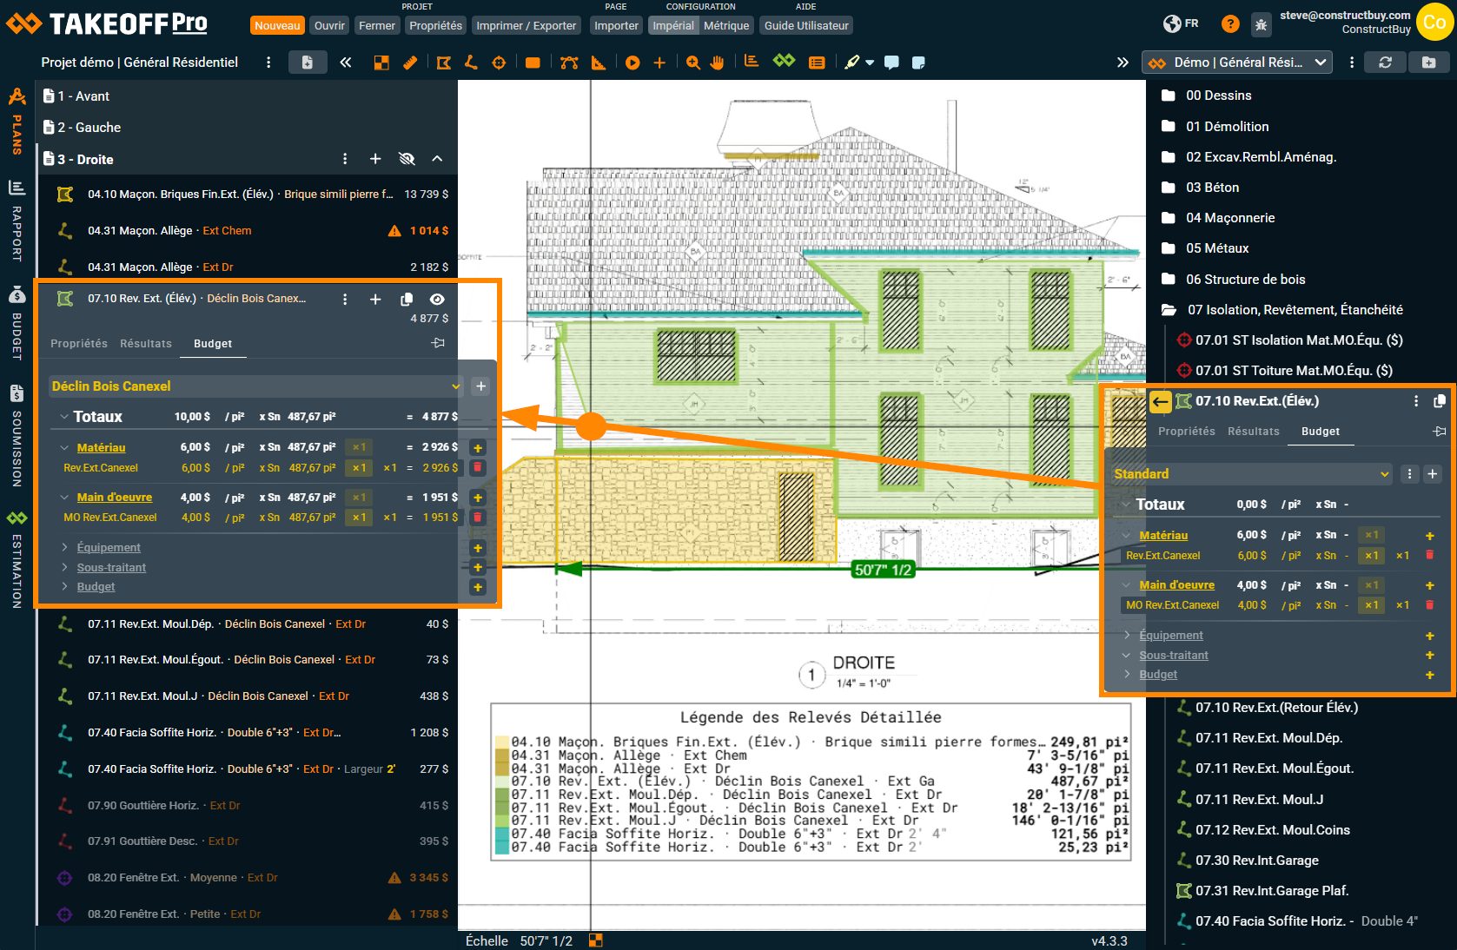Image resolution: width=1457 pixels, height=950 pixels.
Task: Activate the pan hand tool
Action: 717,63
